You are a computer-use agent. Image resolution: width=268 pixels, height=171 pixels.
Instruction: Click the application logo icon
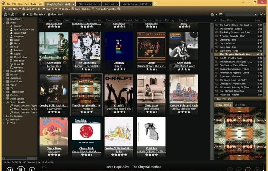pos(3,3)
